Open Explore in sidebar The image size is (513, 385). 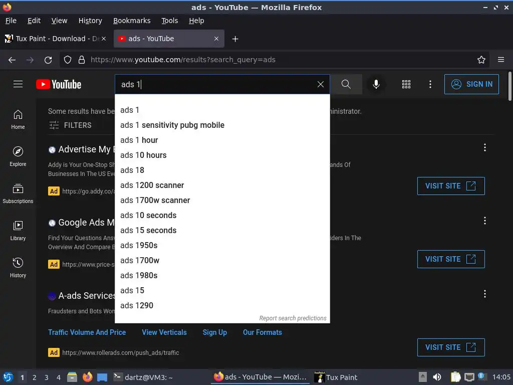point(18,156)
